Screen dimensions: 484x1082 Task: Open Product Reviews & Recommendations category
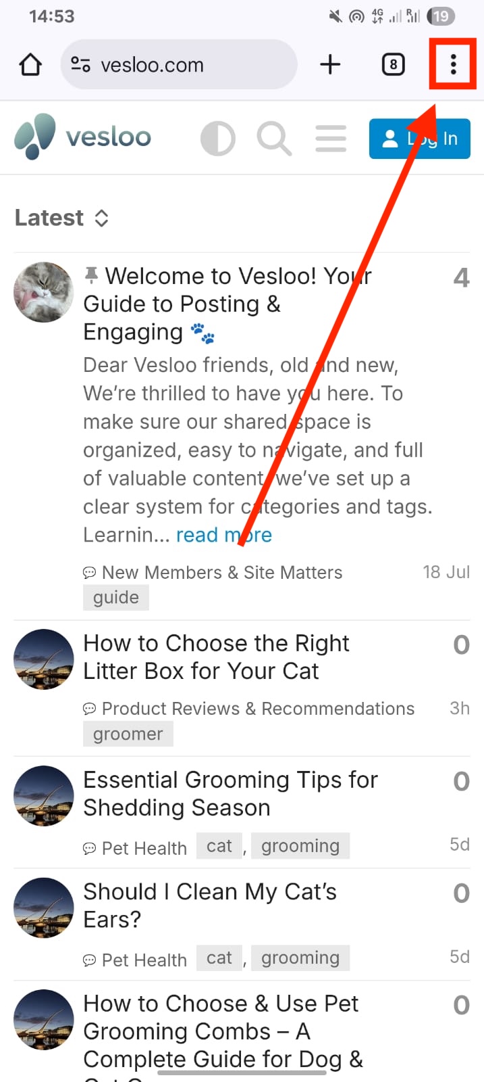[x=249, y=709]
